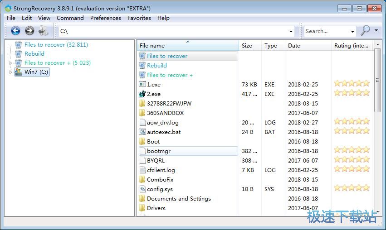Image resolution: width=386 pixels, height=230 pixels.
Task: Open the dropdown arrow beside magnifier
Action: 376,31
